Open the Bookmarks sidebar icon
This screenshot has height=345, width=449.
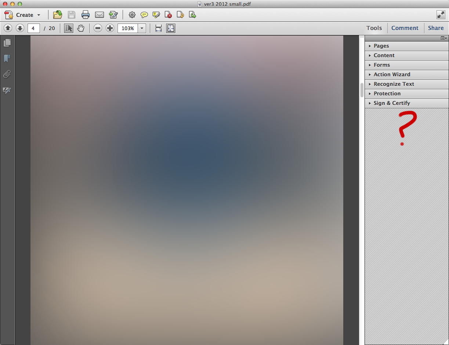click(7, 59)
